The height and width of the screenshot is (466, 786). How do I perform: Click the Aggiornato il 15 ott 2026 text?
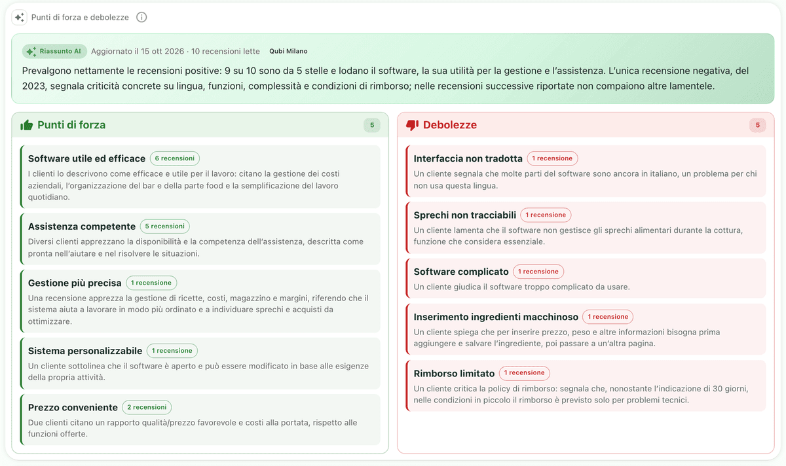(138, 51)
